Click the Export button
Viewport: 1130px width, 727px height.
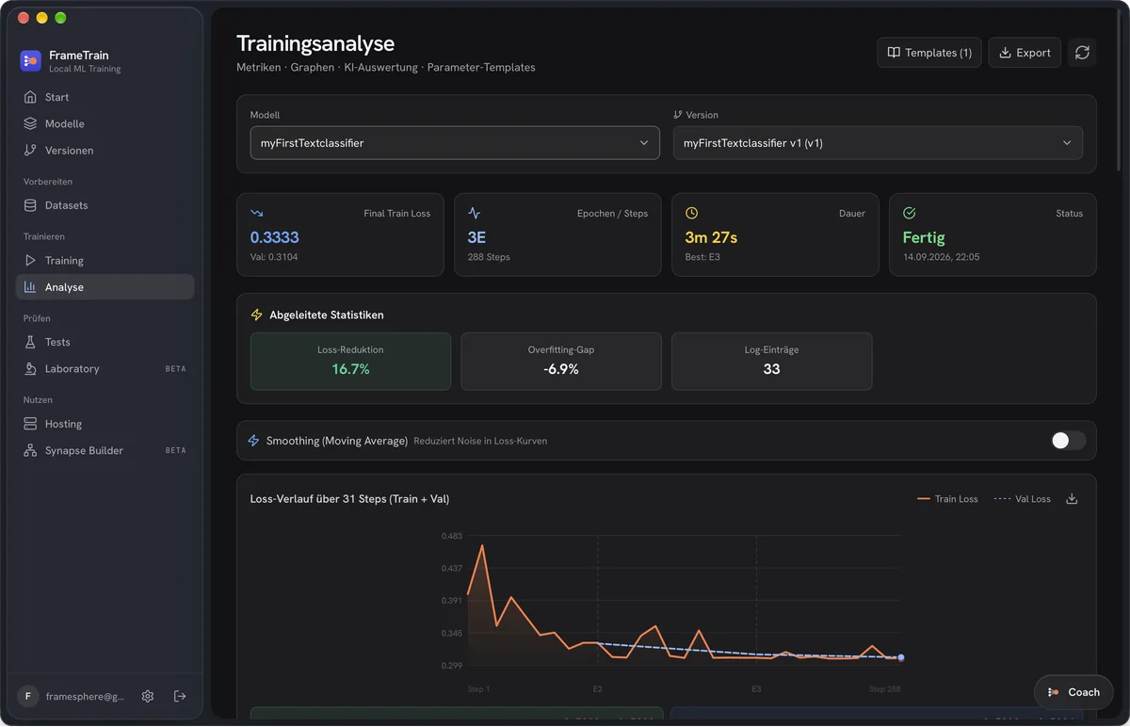click(1025, 53)
